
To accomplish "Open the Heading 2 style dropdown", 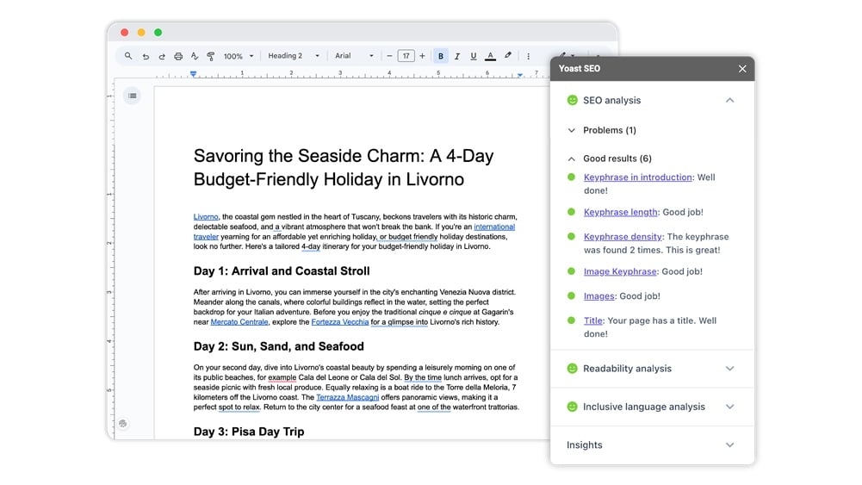I will pos(294,56).
